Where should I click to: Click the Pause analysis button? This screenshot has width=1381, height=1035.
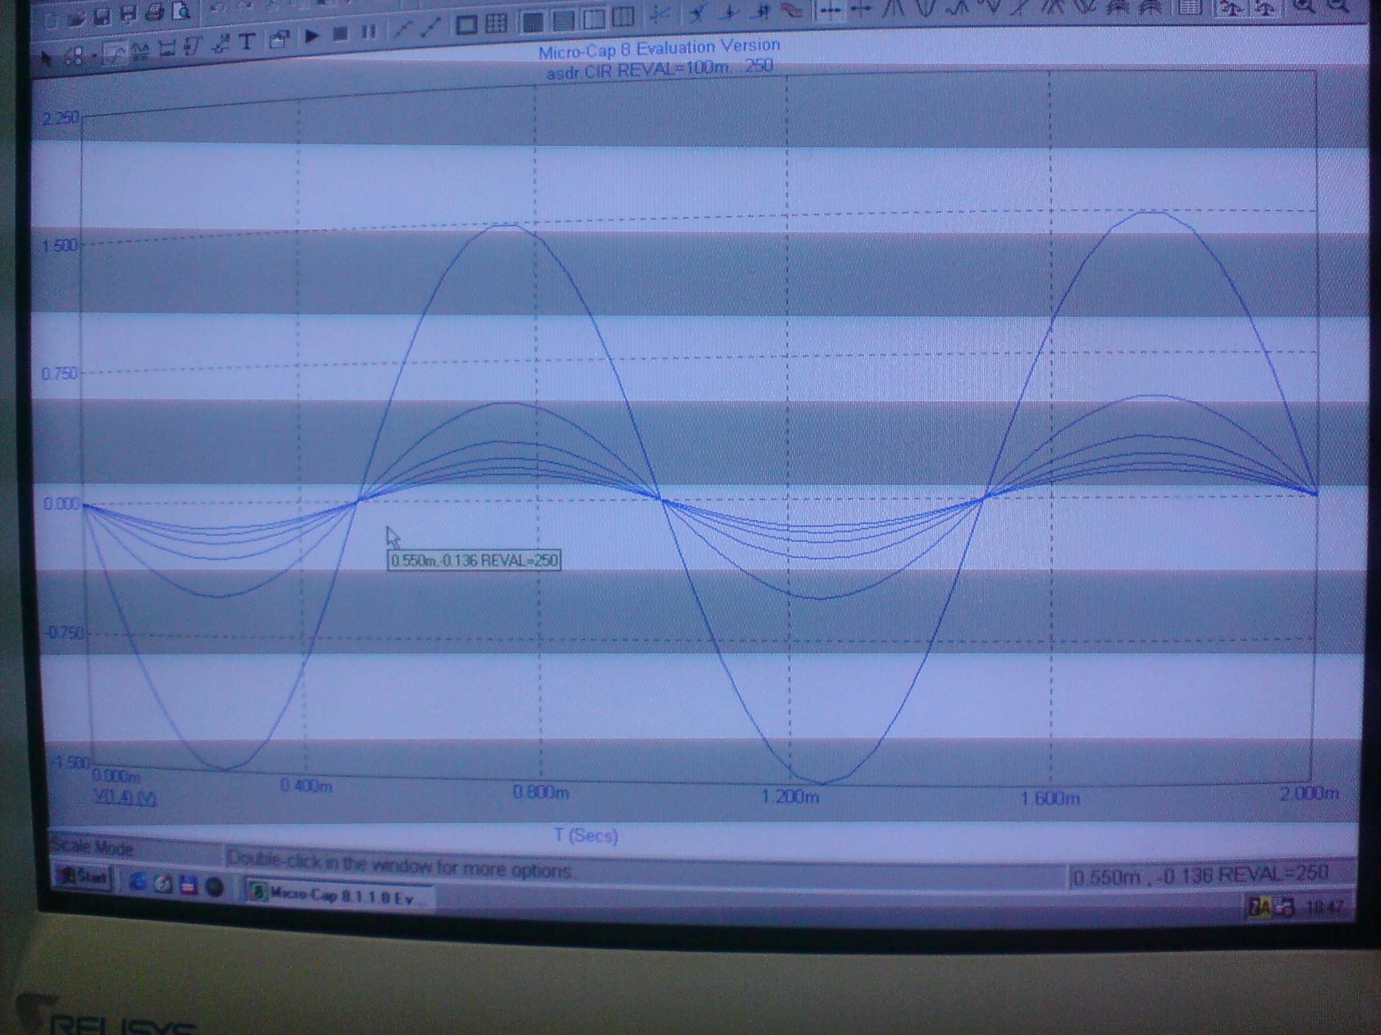(368, 32)
